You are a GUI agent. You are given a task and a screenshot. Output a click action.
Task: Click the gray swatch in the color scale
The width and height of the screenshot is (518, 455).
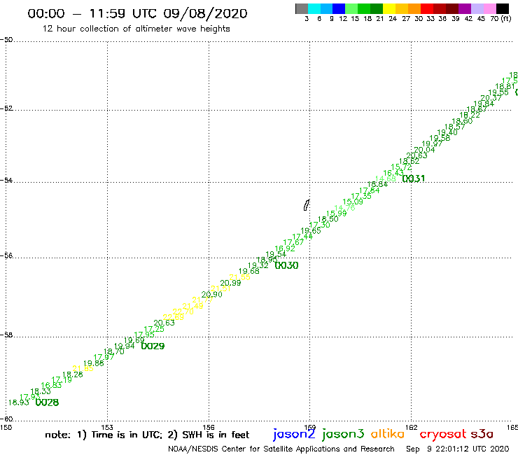pyautogui.click(x=302, y=8)
